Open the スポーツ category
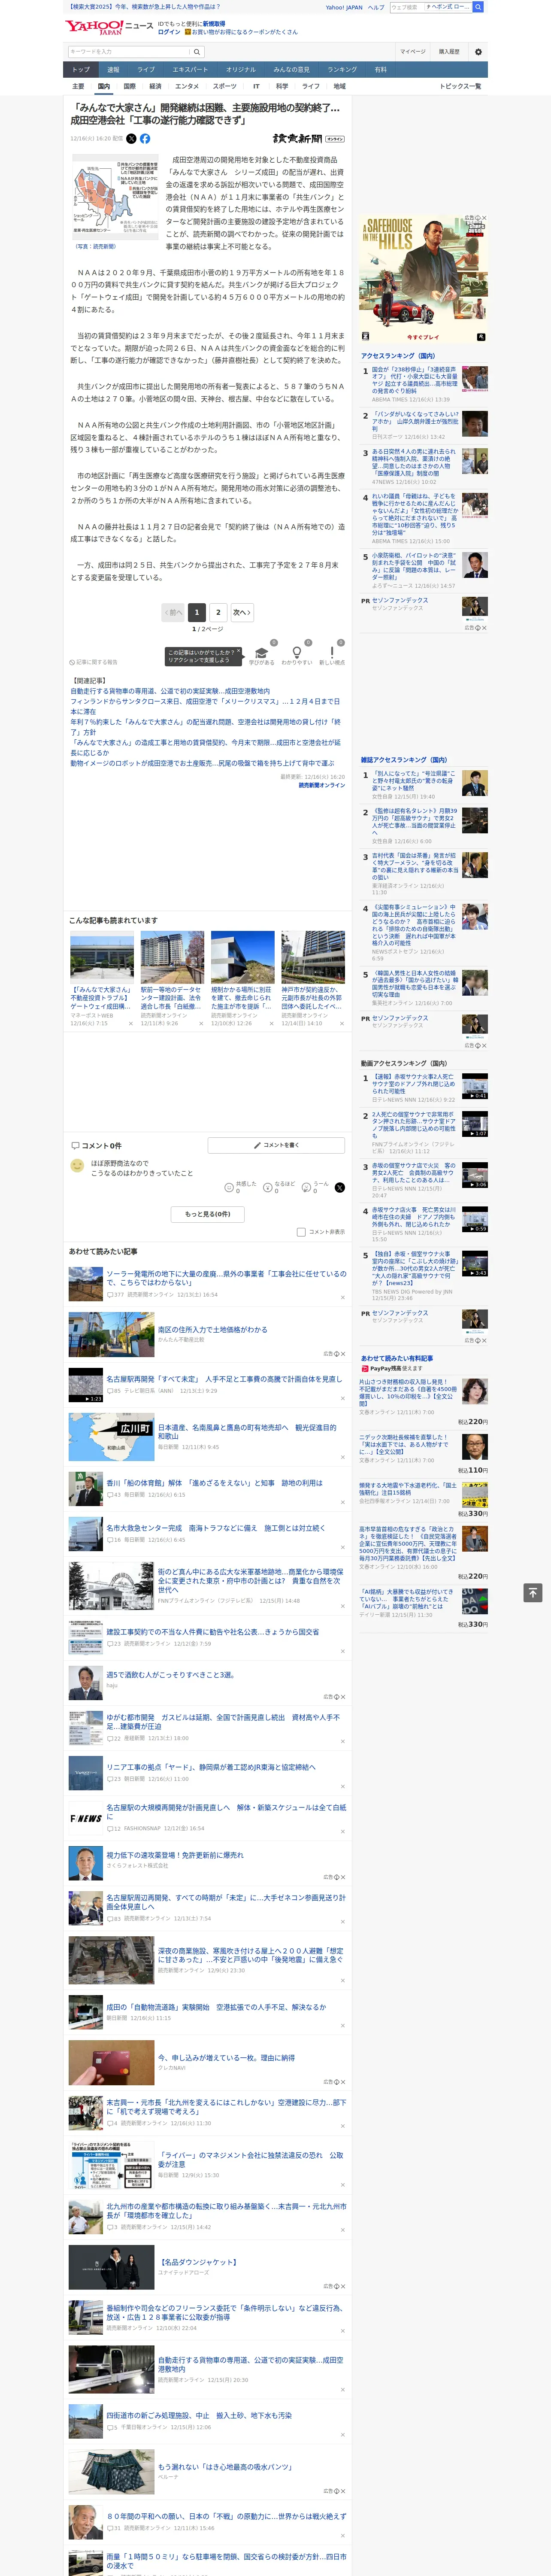The width and height of the screenshot is (551, 2576). coord(225,86)
